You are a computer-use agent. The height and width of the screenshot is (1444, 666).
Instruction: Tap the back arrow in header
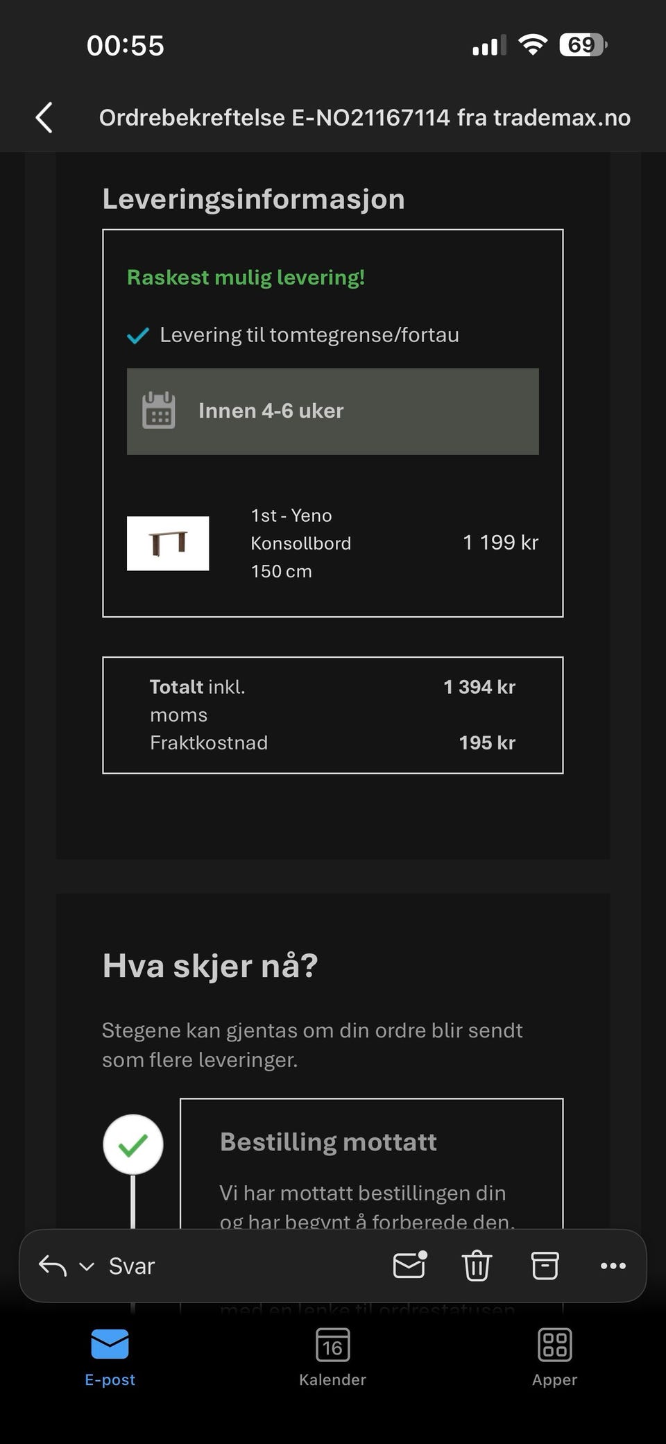click(44, 117)
